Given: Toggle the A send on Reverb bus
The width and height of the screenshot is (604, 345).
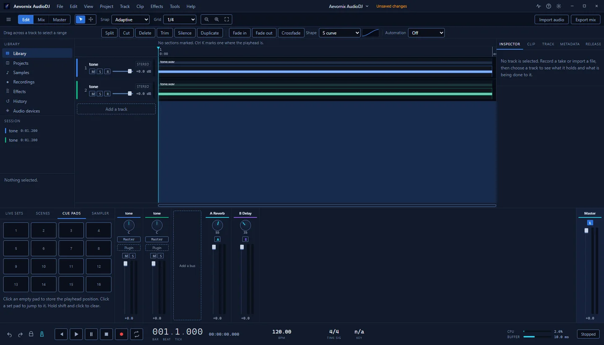Looking at the screenshot, I should tap(217, 239).
